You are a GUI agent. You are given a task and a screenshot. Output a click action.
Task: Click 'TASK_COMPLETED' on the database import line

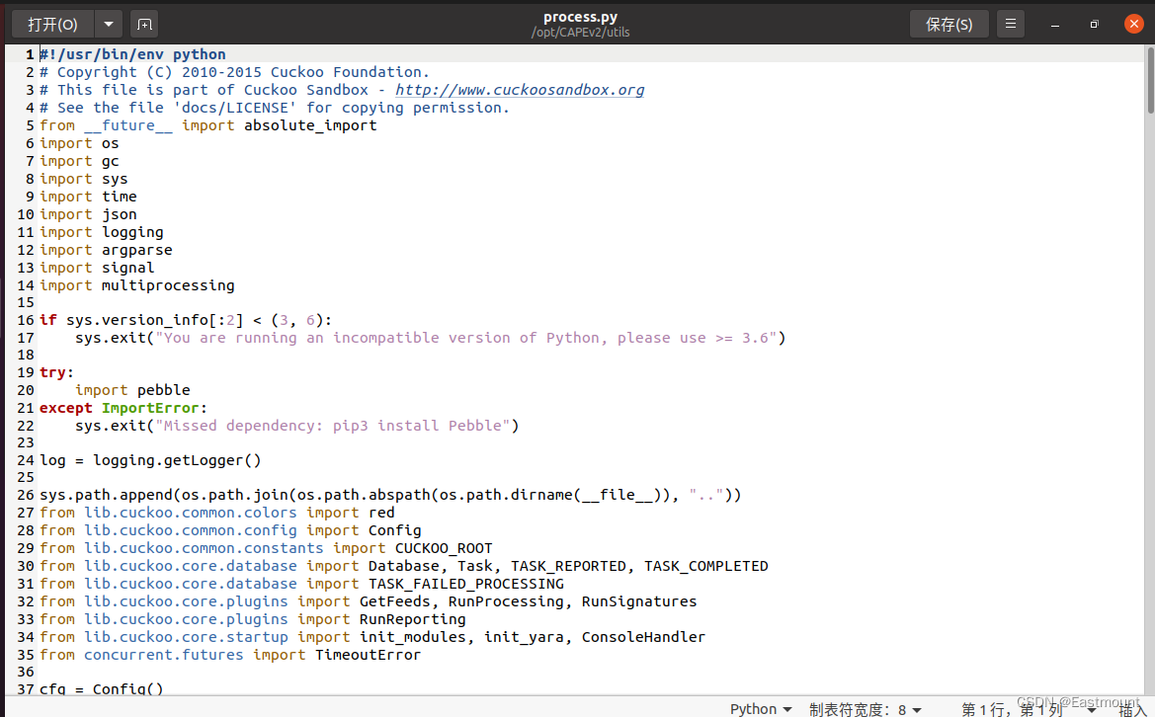click(705, 566)
